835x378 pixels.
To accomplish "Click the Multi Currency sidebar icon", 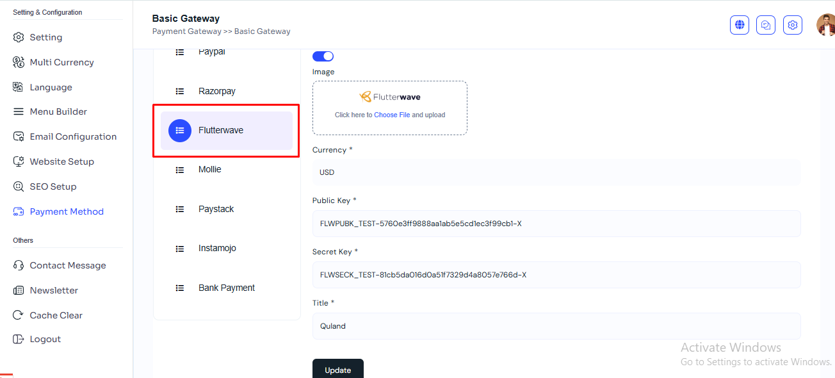I will [19, 62].
